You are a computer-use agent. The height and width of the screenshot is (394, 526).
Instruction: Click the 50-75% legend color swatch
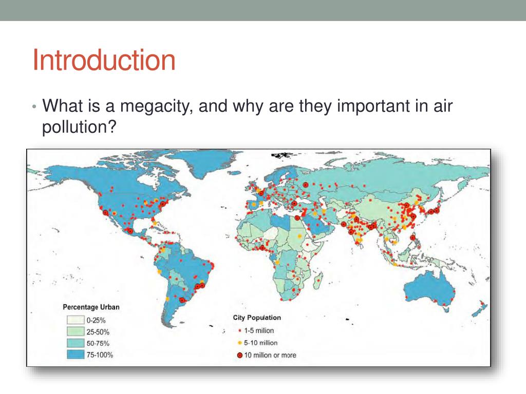click(76, 343)
